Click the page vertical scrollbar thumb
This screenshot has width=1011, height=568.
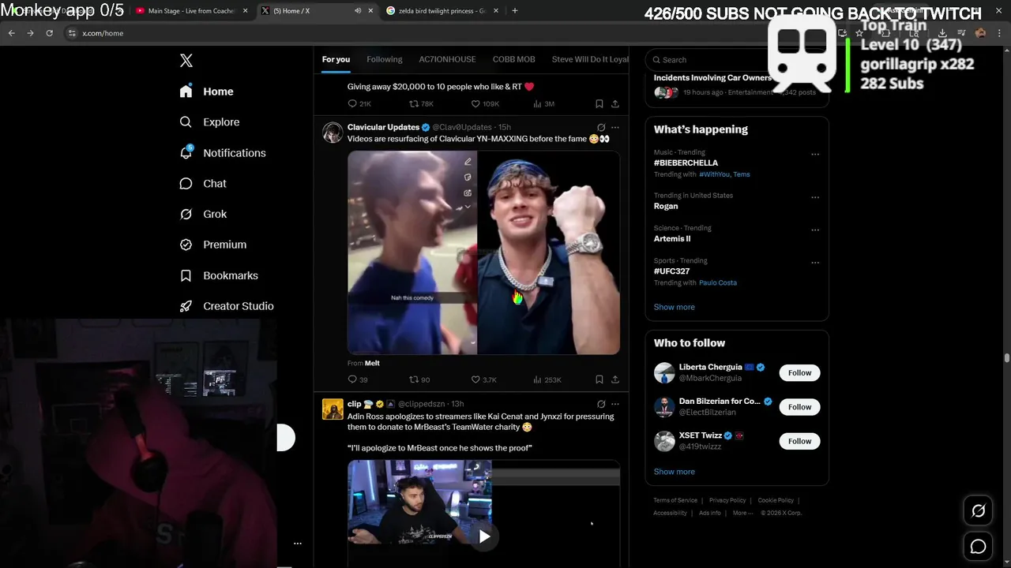(1006, 358)
